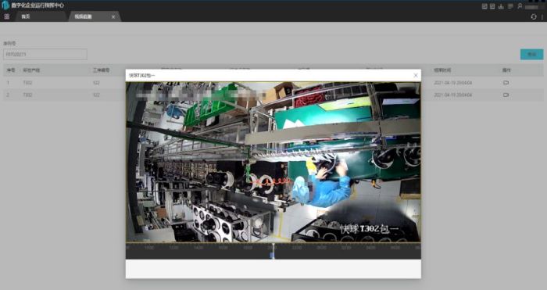Viewport: 547px width, 290px height.
Task: Click the second layout icon in top bar
Action: tap(492, 6)
